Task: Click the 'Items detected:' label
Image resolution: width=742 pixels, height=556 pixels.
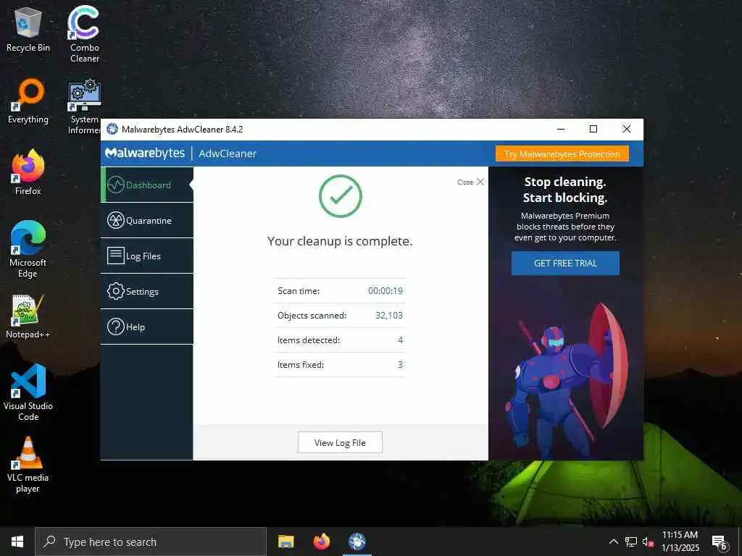Action: (x=309, y=340)
